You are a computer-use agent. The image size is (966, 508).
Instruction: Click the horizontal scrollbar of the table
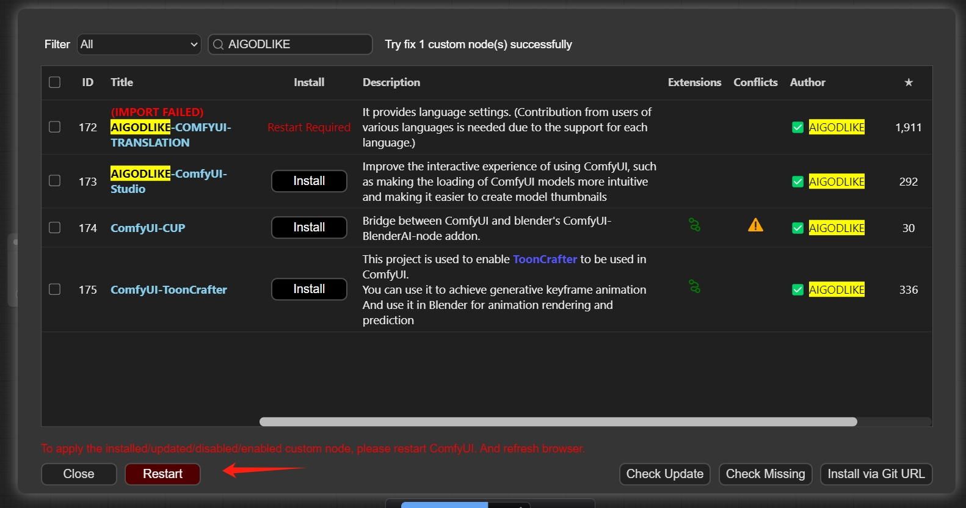click(x=558, y=422)
